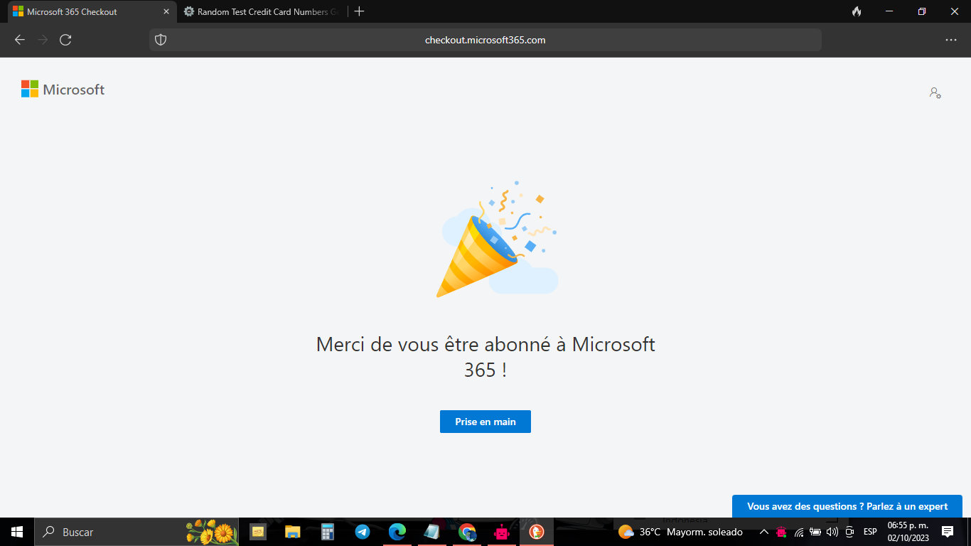Switch the ESP input language

870,532
